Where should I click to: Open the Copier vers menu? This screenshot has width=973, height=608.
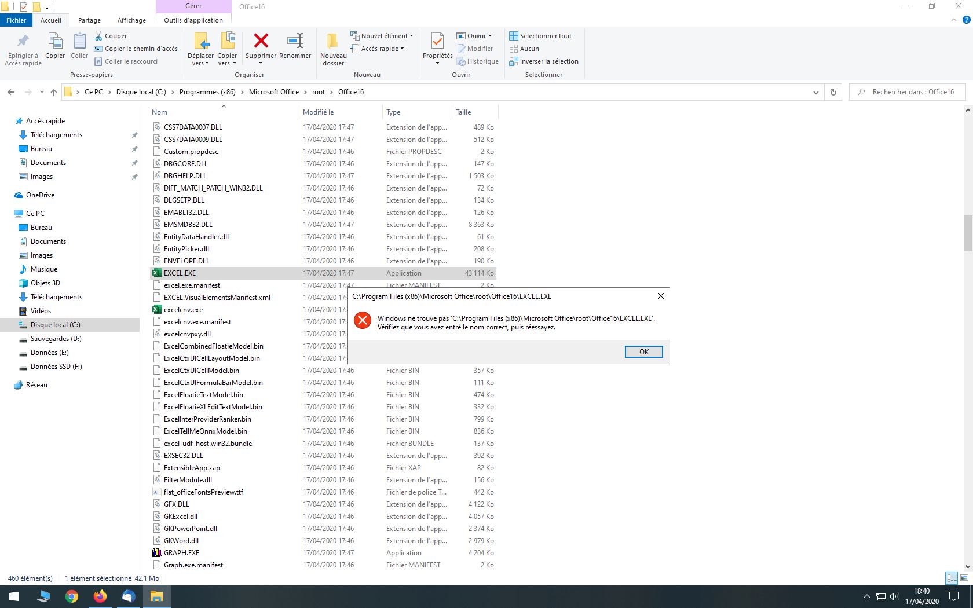pos(227,49)
